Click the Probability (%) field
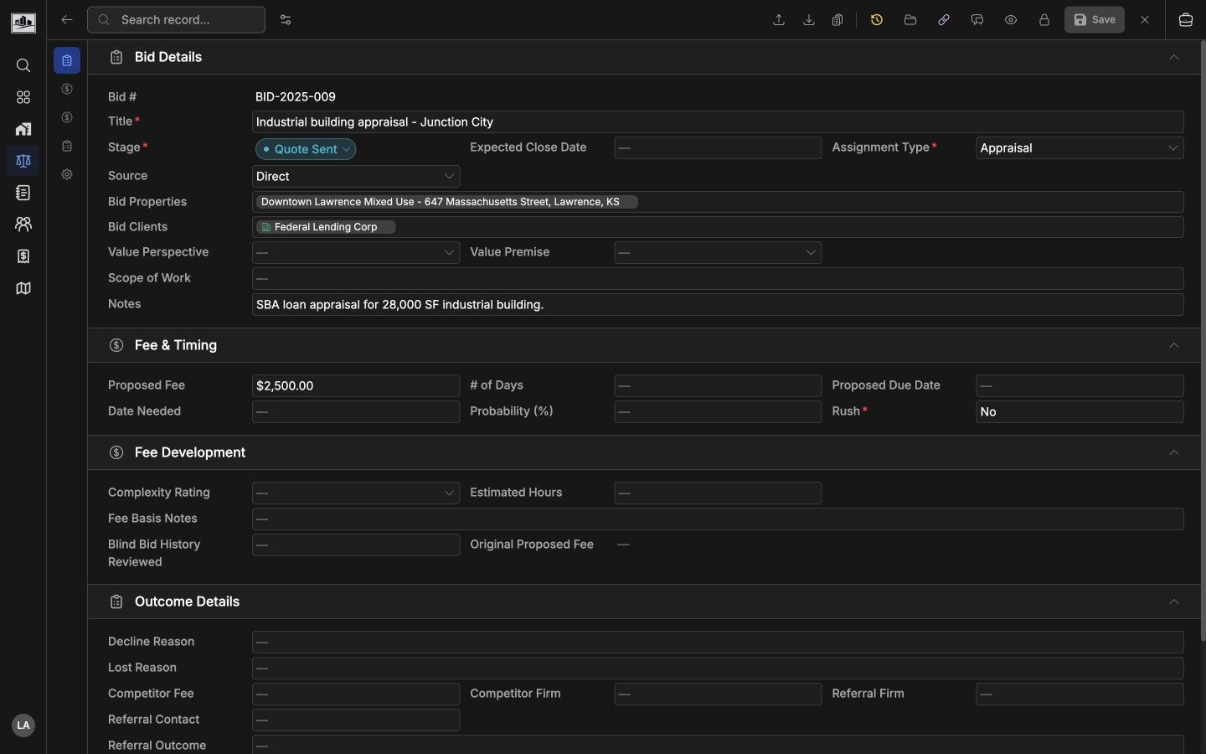 click(x=718, y=412)
